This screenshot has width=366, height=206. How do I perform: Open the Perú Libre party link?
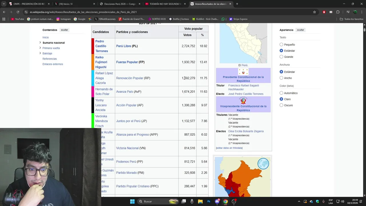[x=124, y=46]
